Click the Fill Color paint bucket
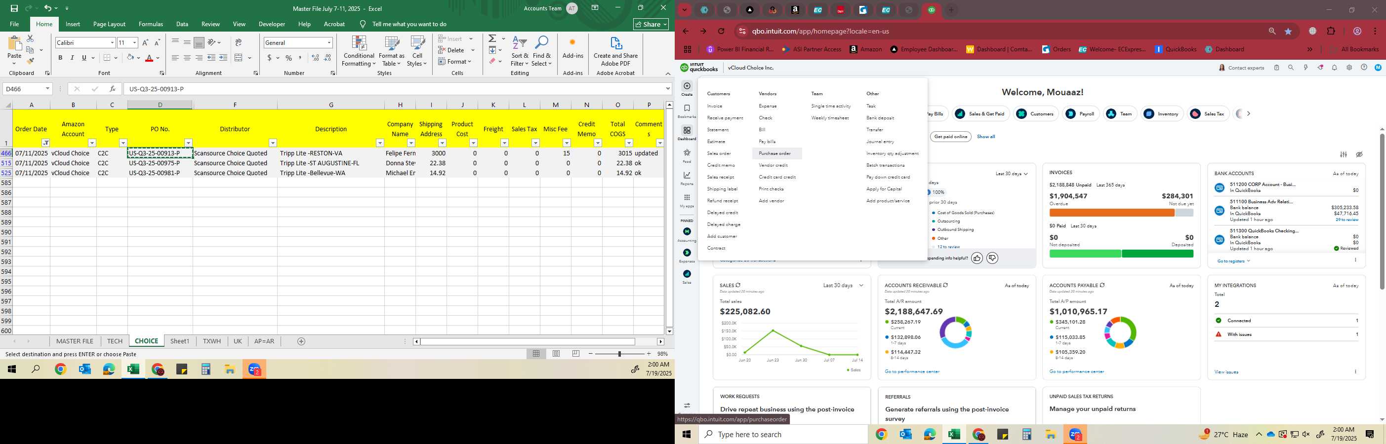The height and width of the screenshot is (444, 1386). (x=130, y=58)
